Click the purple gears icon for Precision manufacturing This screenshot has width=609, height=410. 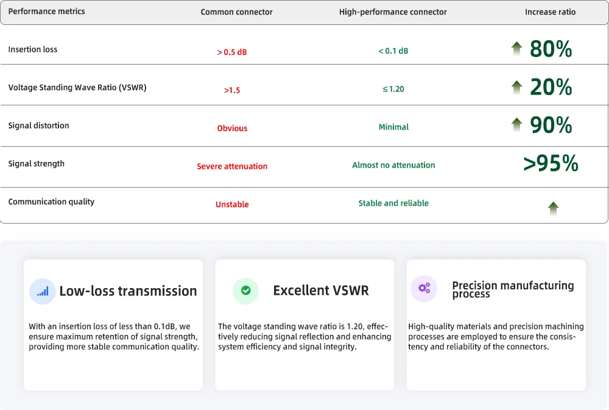tap(424, 288)
